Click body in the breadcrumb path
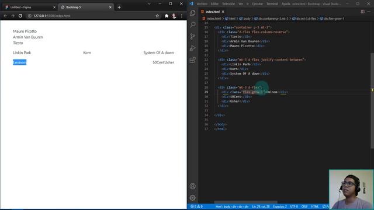Viewport: 374px width, 210px height. click(x=247, y=18)
